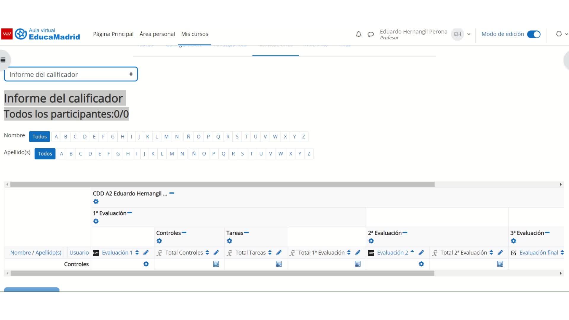Image resolution: width=569 pixels, height=320 pixels.
Task: Click the gear icon under Controles category
Action: [159, 241]
